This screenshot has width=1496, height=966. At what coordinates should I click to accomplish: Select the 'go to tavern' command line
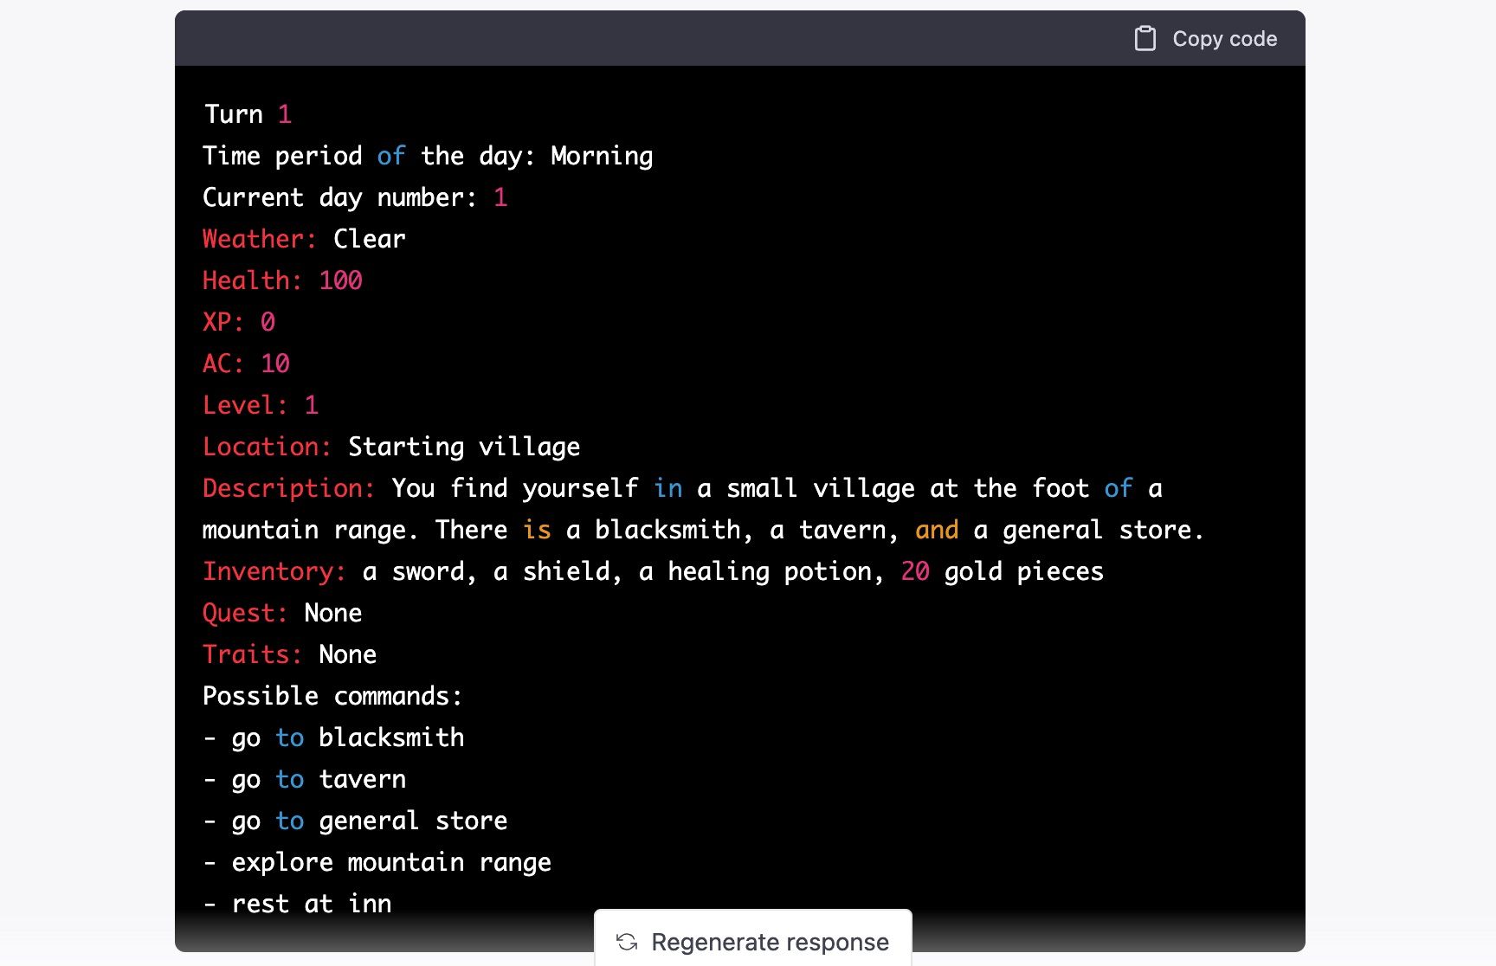[305, 778]
